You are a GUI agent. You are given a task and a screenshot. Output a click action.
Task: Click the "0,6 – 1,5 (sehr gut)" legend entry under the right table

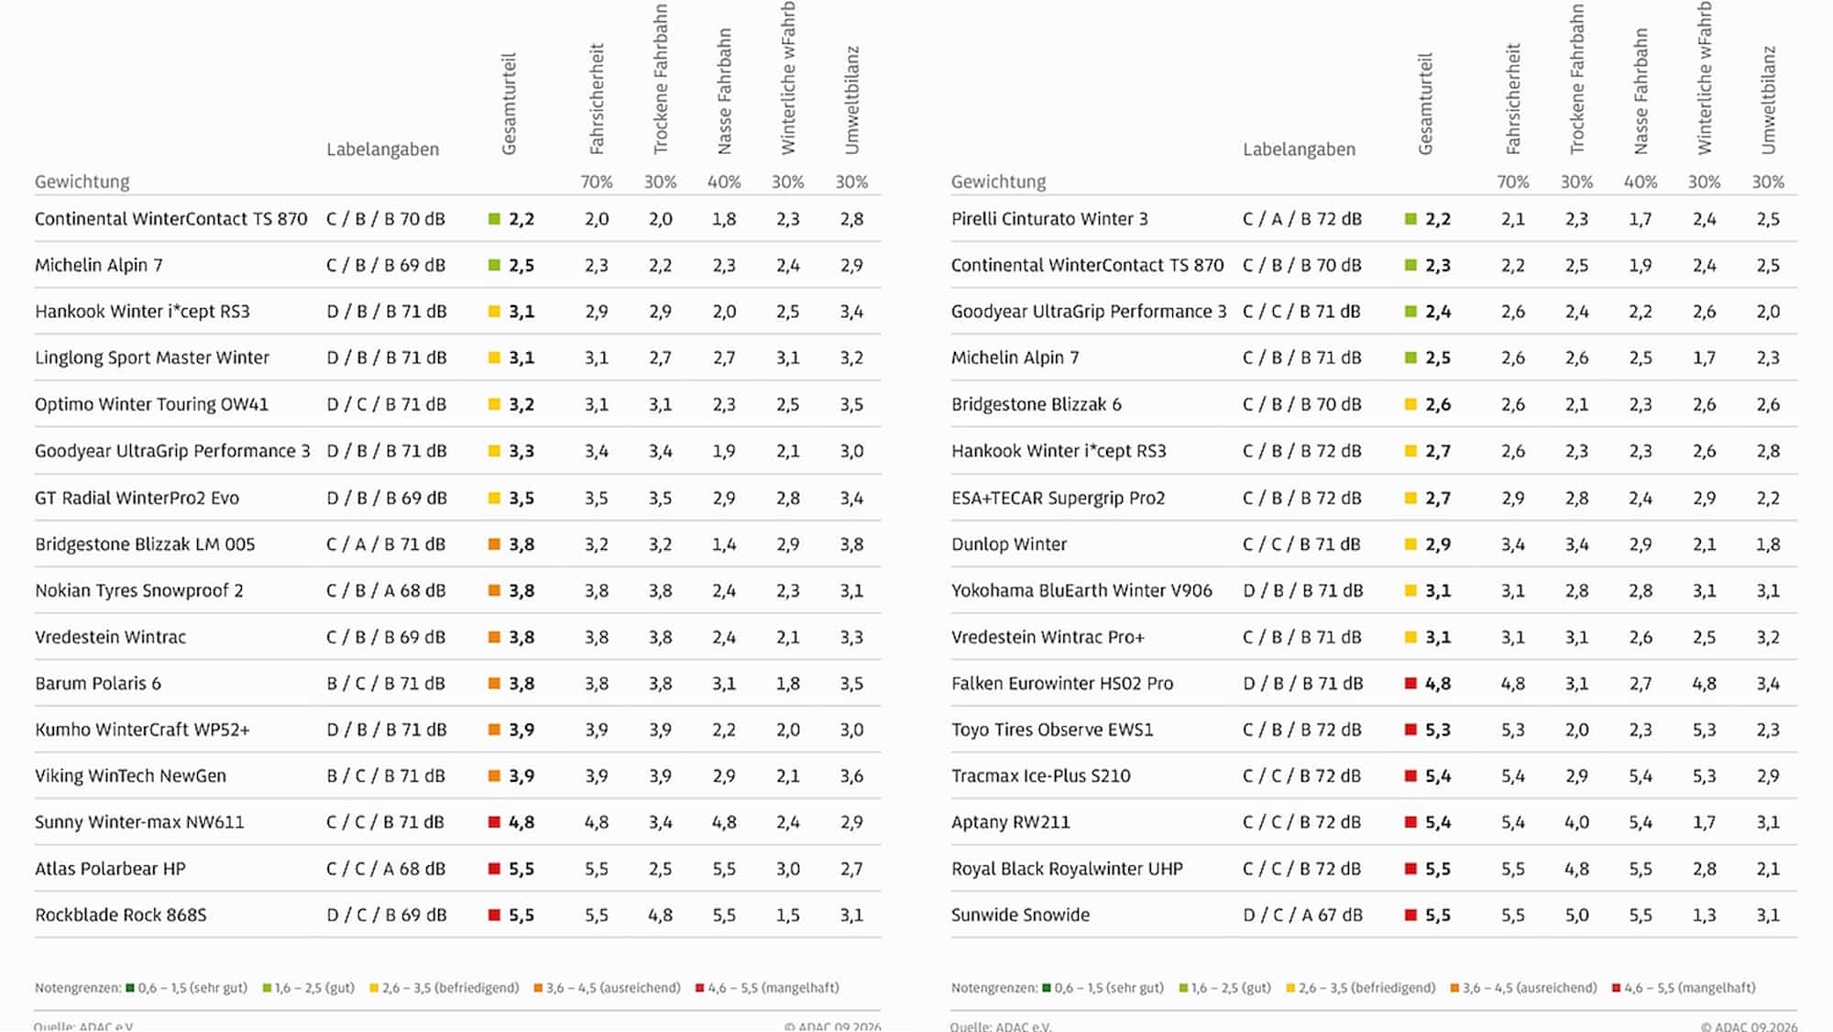[1103, 988]
